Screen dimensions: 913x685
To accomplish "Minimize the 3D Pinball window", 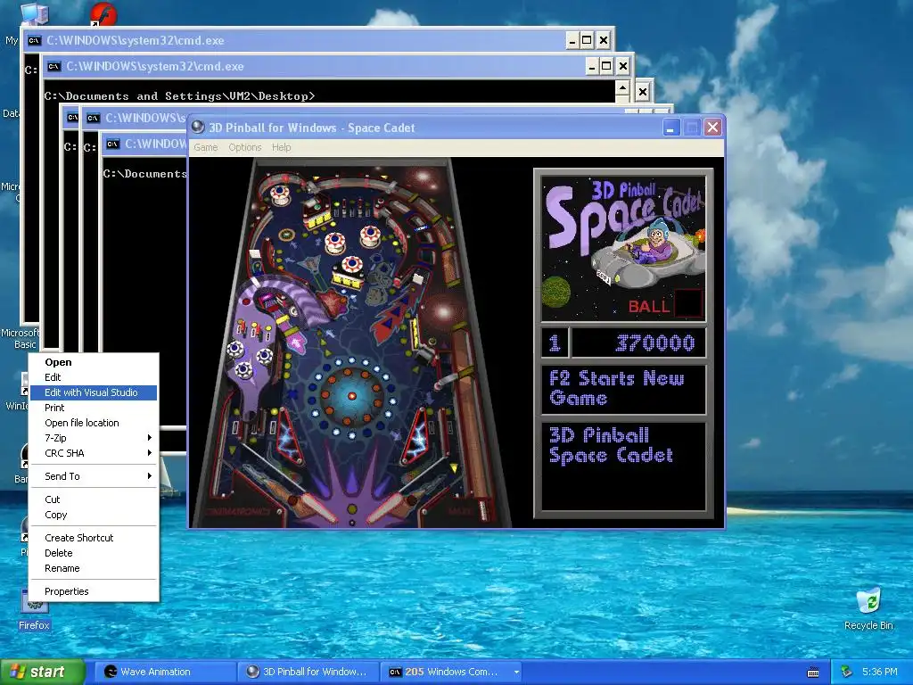I will pyautogui.click(x=671, y=128).
